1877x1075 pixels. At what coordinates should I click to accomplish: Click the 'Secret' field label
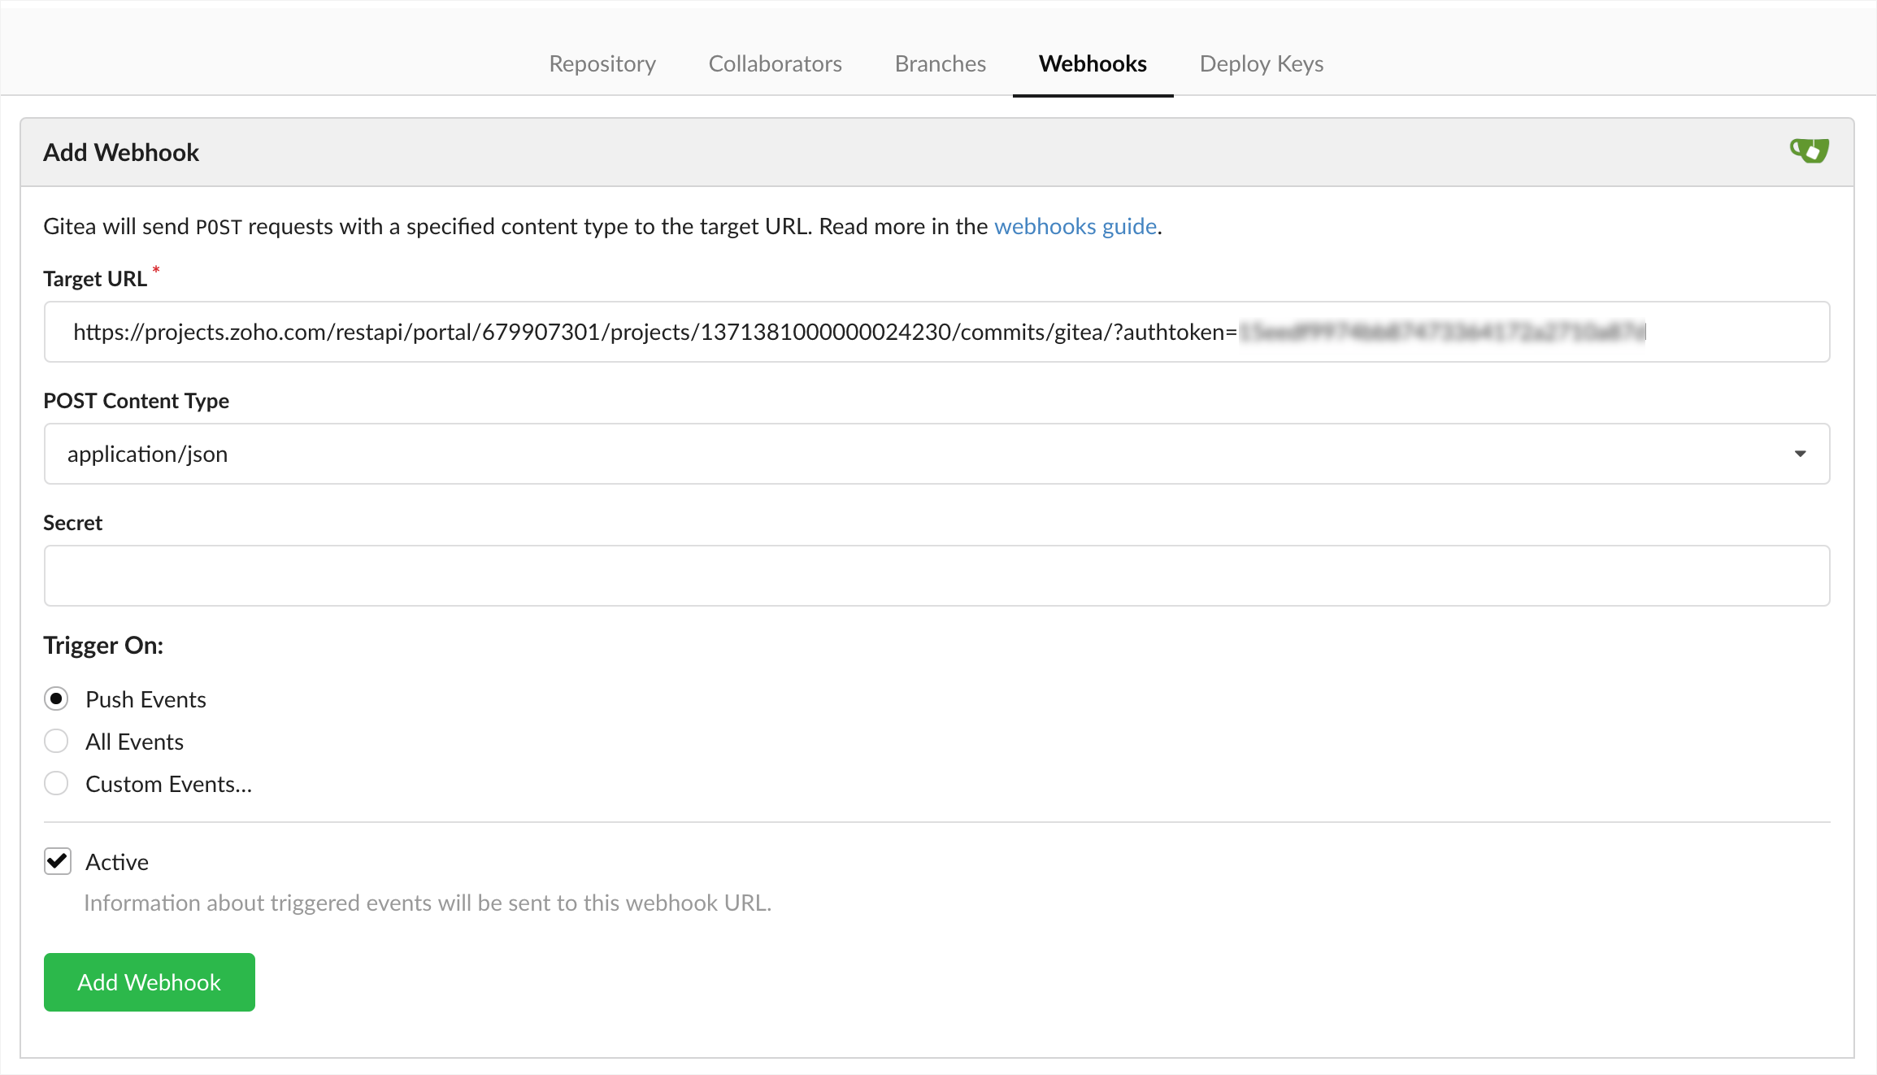[72, 523]
